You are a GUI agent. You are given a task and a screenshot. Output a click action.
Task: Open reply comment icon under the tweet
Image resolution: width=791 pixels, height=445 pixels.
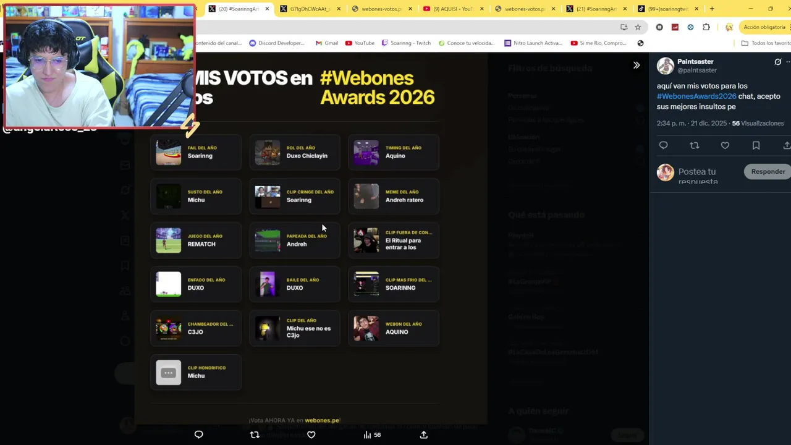point(663,145)
